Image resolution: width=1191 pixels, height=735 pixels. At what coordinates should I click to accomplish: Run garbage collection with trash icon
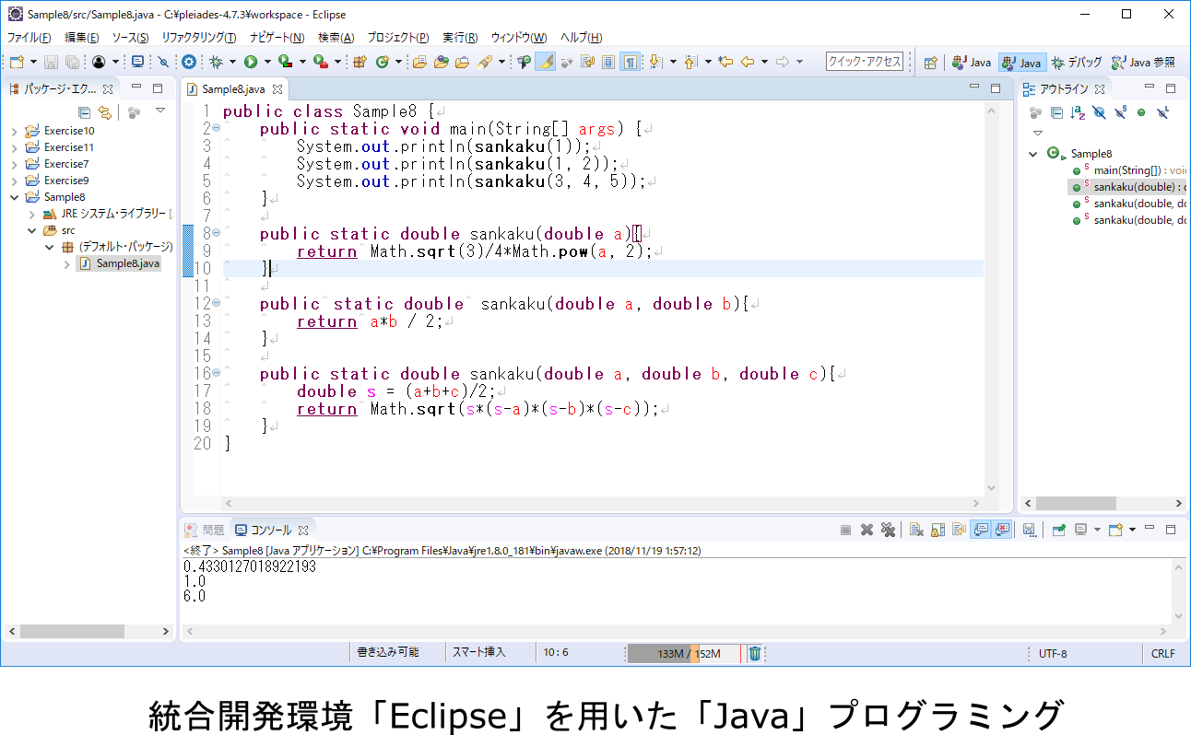tap(754, 653)
